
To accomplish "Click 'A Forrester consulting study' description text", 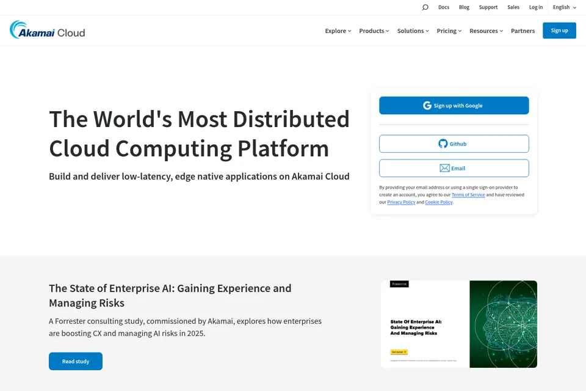I will pos(185,327).
